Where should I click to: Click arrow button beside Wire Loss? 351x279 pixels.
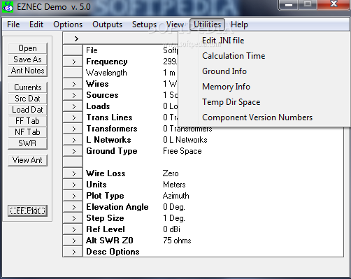click(x=73, y=173)
